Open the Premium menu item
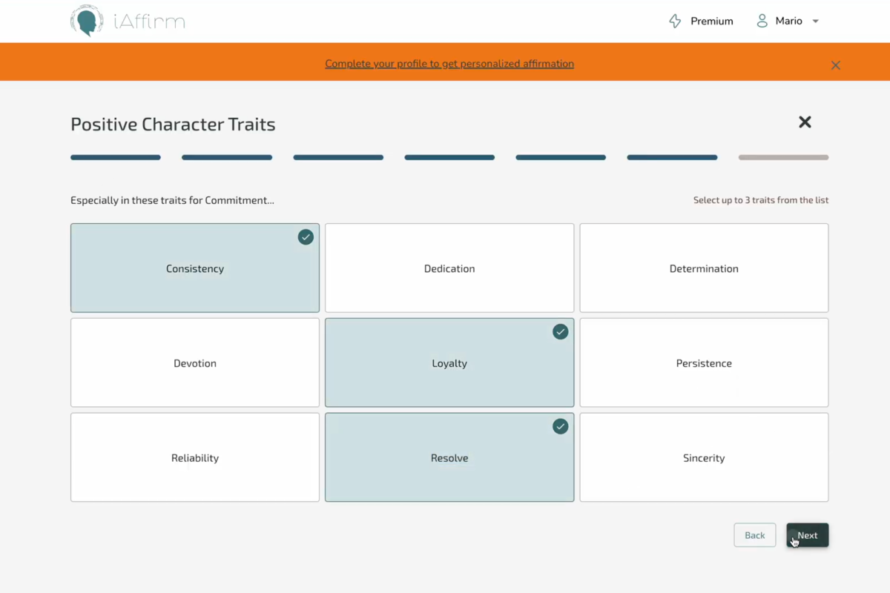The height and width of the screenshot is (593, 890). coord(701,21)
